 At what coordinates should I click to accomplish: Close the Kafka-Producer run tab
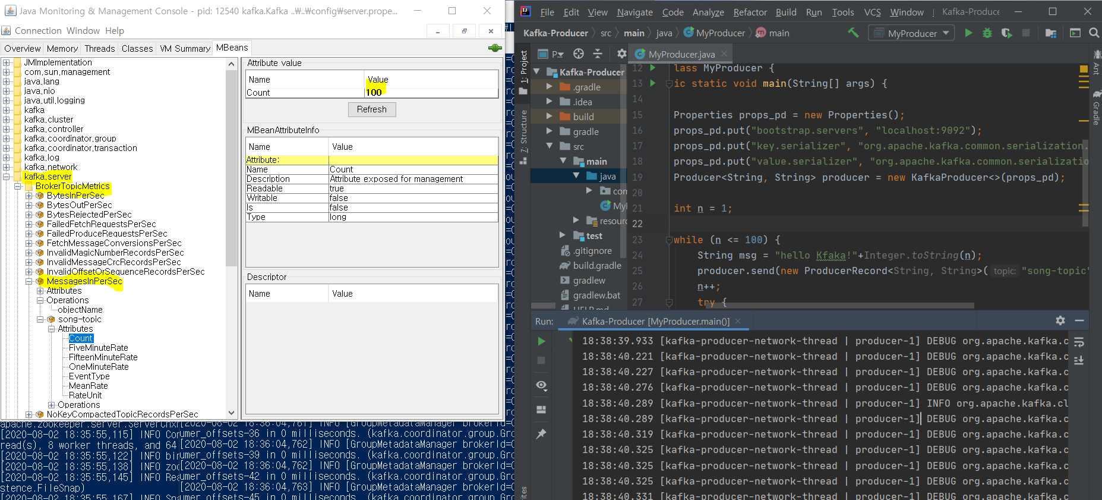pos(738,321)
